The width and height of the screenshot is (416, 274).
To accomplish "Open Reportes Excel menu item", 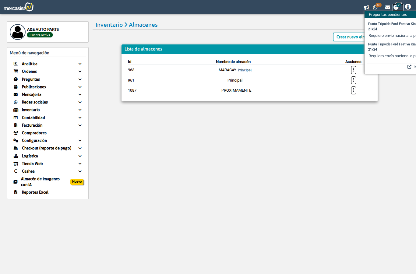I will point(35,192).
